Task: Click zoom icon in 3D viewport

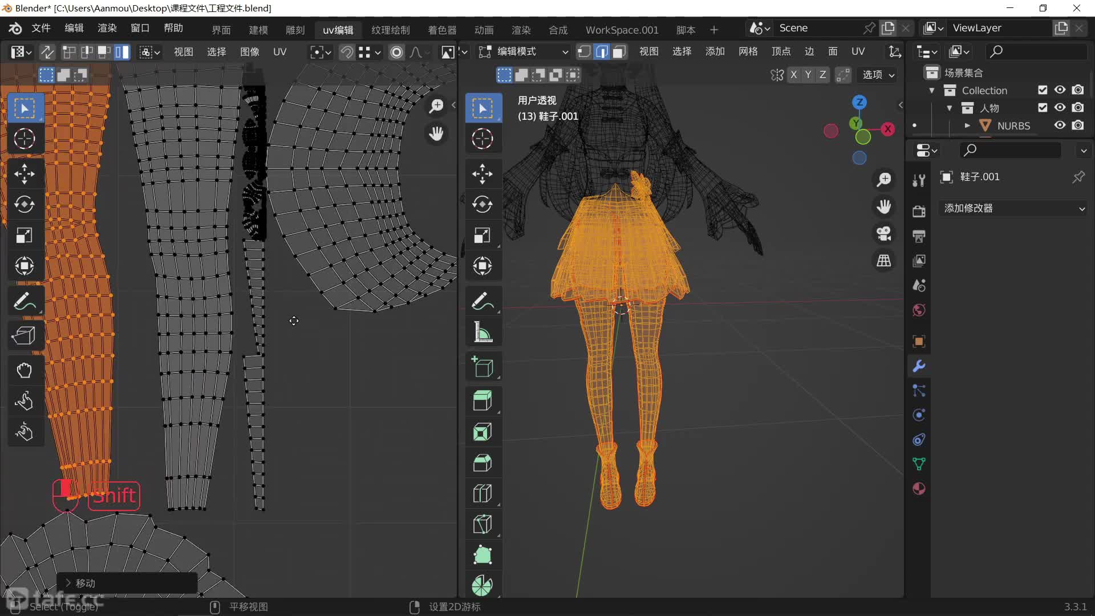Action: click(884, 180)
